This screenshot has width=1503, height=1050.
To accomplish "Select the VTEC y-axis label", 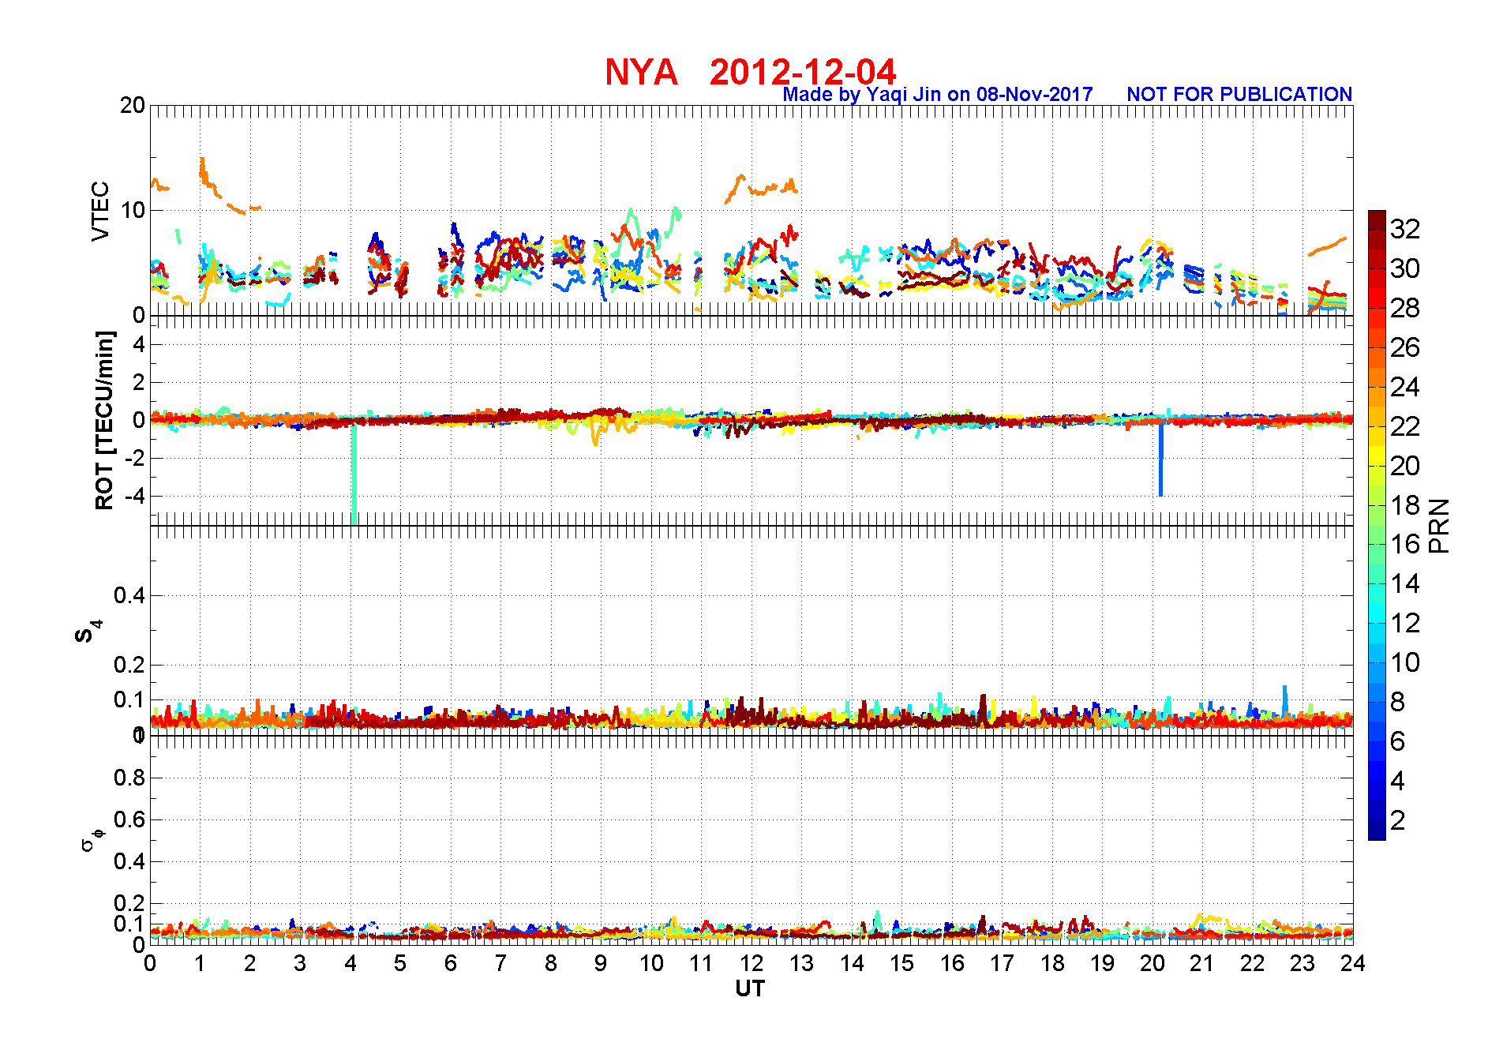I will click(x=100, y=211).
